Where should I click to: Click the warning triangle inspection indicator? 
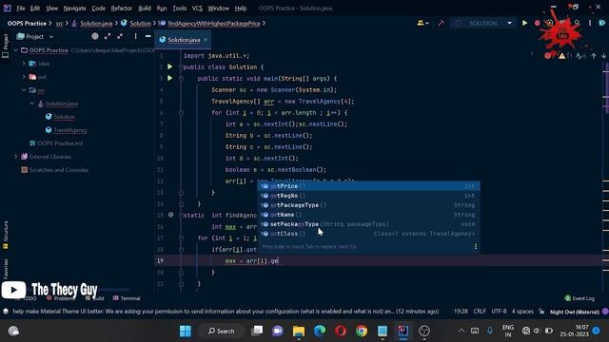tap(561, 56)
